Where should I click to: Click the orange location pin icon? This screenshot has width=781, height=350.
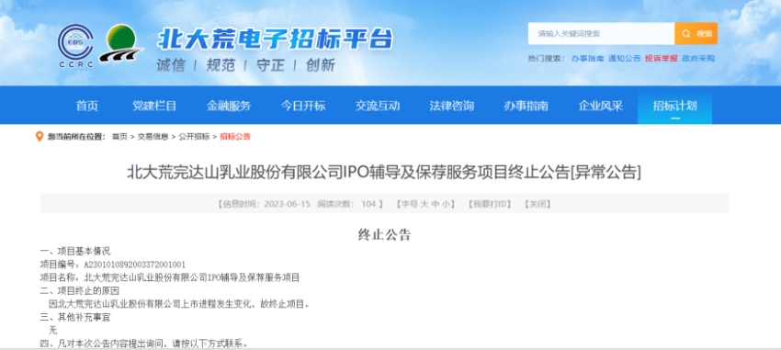[40, 136]
